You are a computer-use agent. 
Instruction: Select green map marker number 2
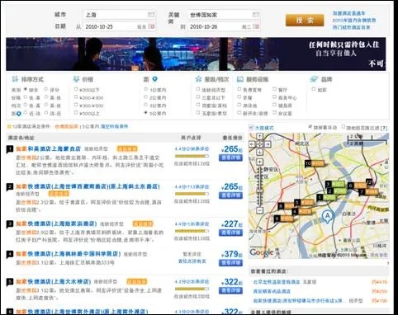tap(337, 191)
